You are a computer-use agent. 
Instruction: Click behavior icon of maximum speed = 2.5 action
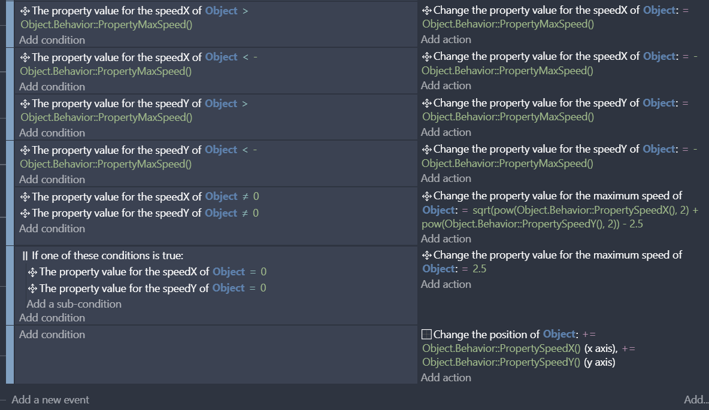coord(426,256)
